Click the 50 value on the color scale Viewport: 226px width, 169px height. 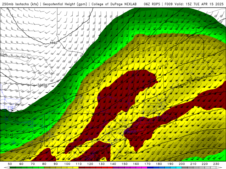pos(10,164)
